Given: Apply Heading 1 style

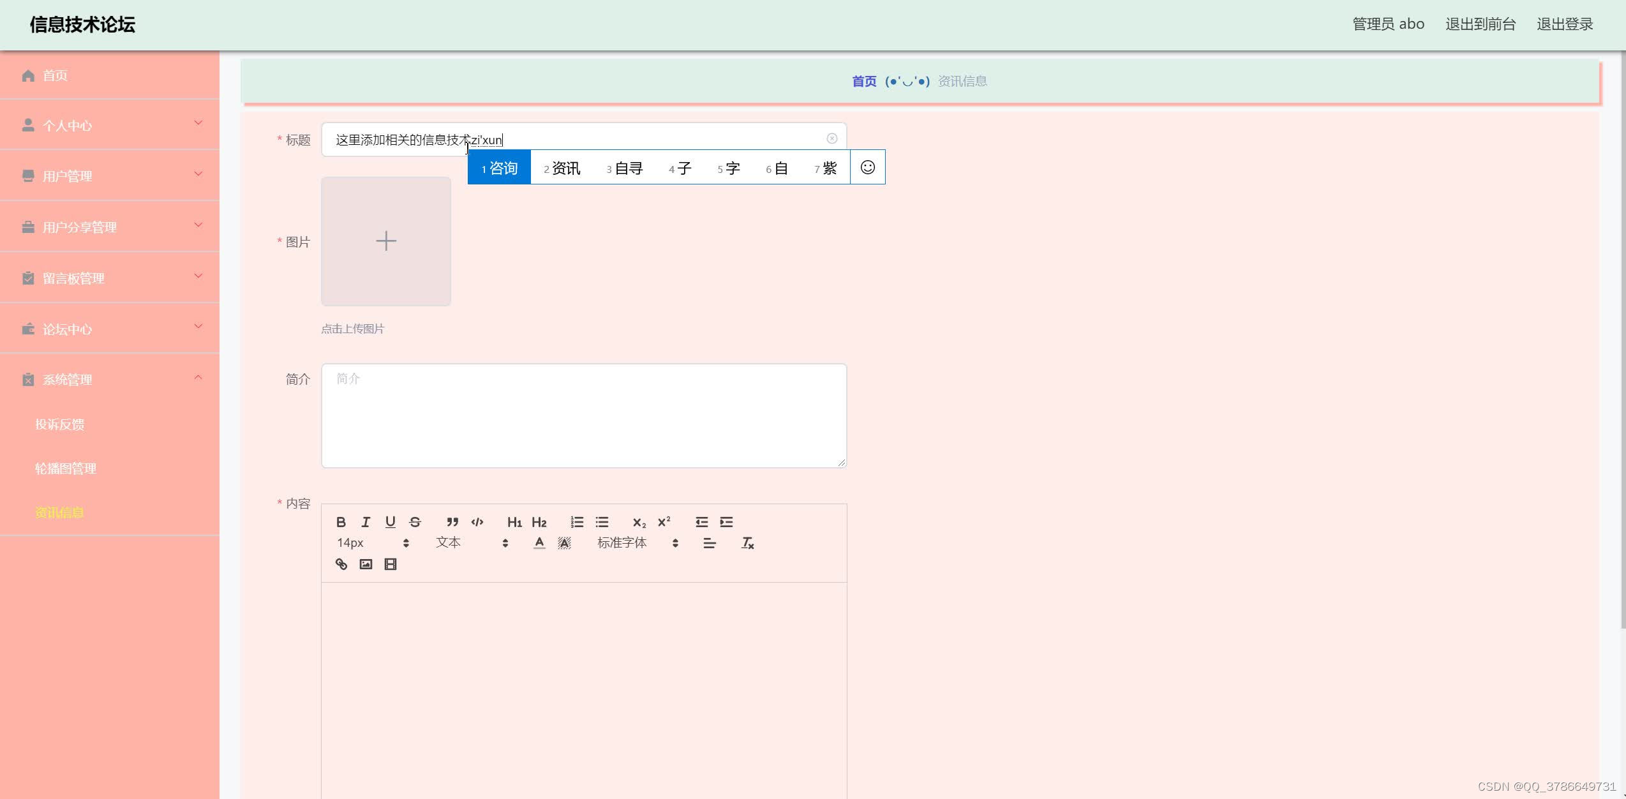Looking at the screenshot, I should click(514, 522).
